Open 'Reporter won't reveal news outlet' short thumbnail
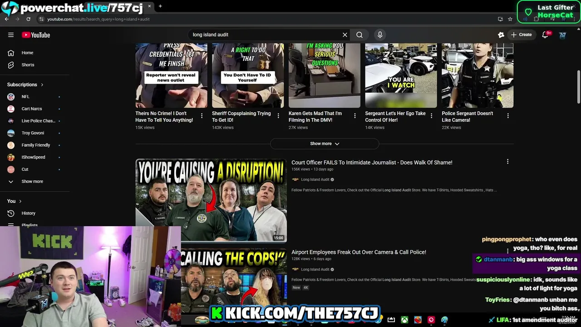The image size is (581, 327). click(171, 75)
